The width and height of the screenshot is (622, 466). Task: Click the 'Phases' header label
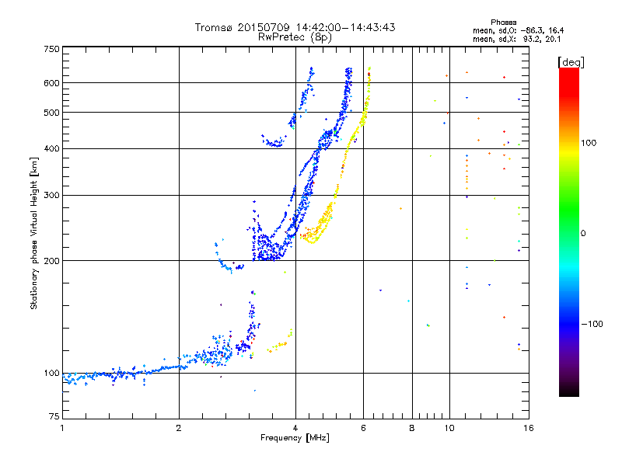pyautogui.click(x=503, y=23)
